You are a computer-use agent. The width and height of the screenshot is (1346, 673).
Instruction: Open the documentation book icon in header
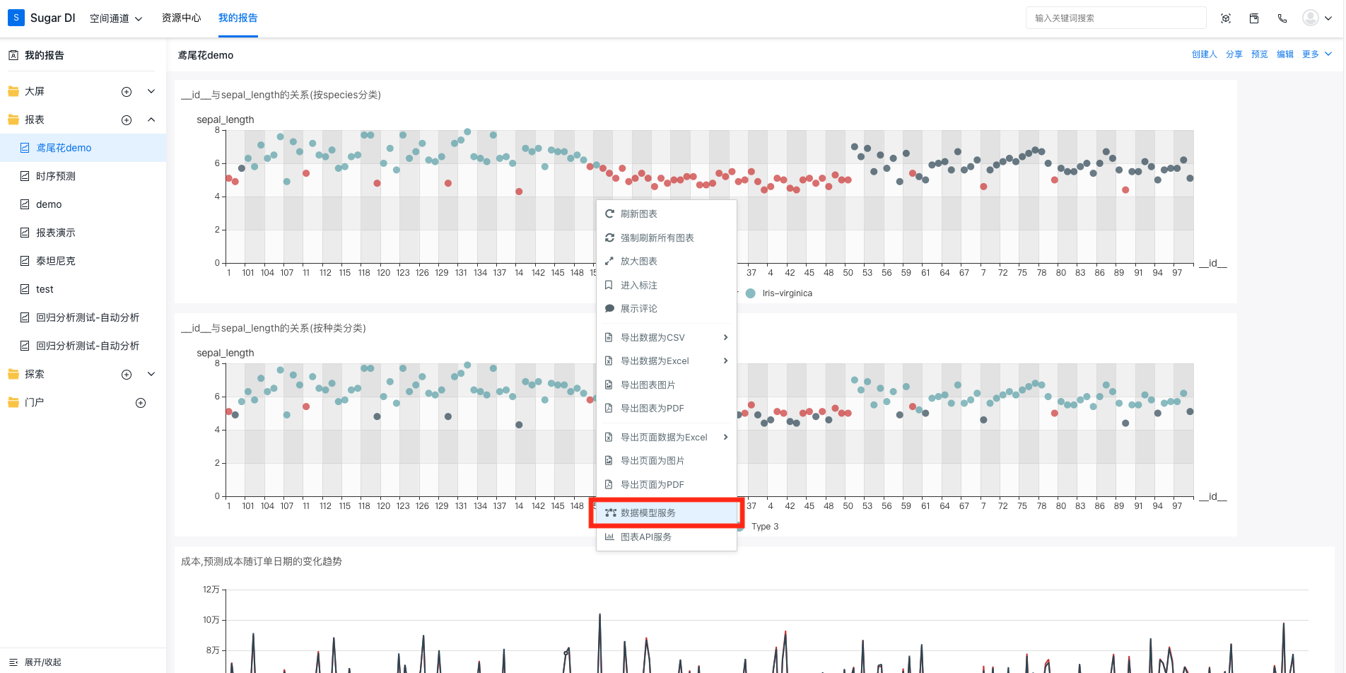pyautogui.click(x=1254, y=18)
